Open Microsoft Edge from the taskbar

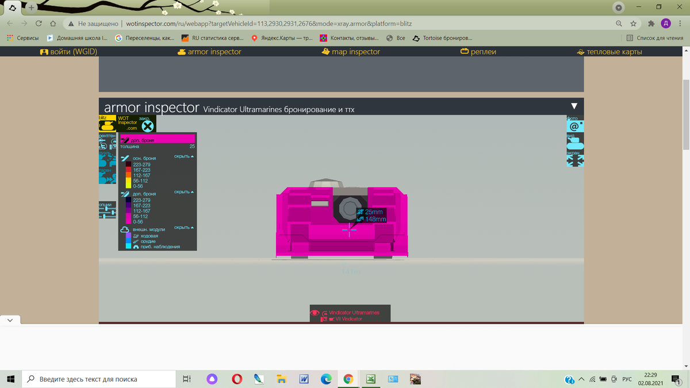pyautogui.click(x=326, y=379)
